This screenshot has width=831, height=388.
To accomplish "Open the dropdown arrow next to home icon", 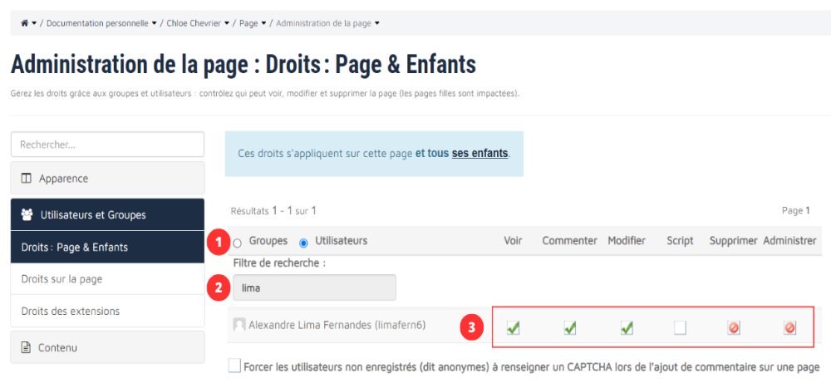I will pyautogui.click(x=34, y=24).
